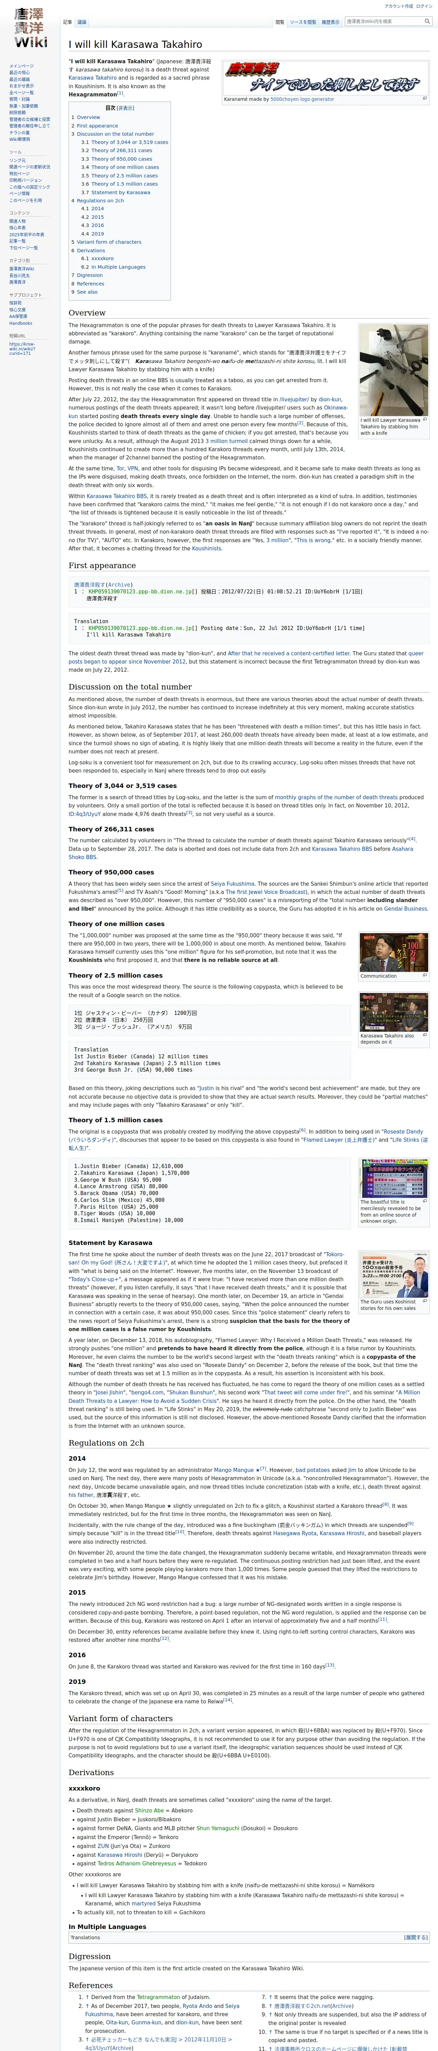Open メインページ in the sidebar
The width and height of the screenshot is (438, 2051).
click(x=21, y=66)
